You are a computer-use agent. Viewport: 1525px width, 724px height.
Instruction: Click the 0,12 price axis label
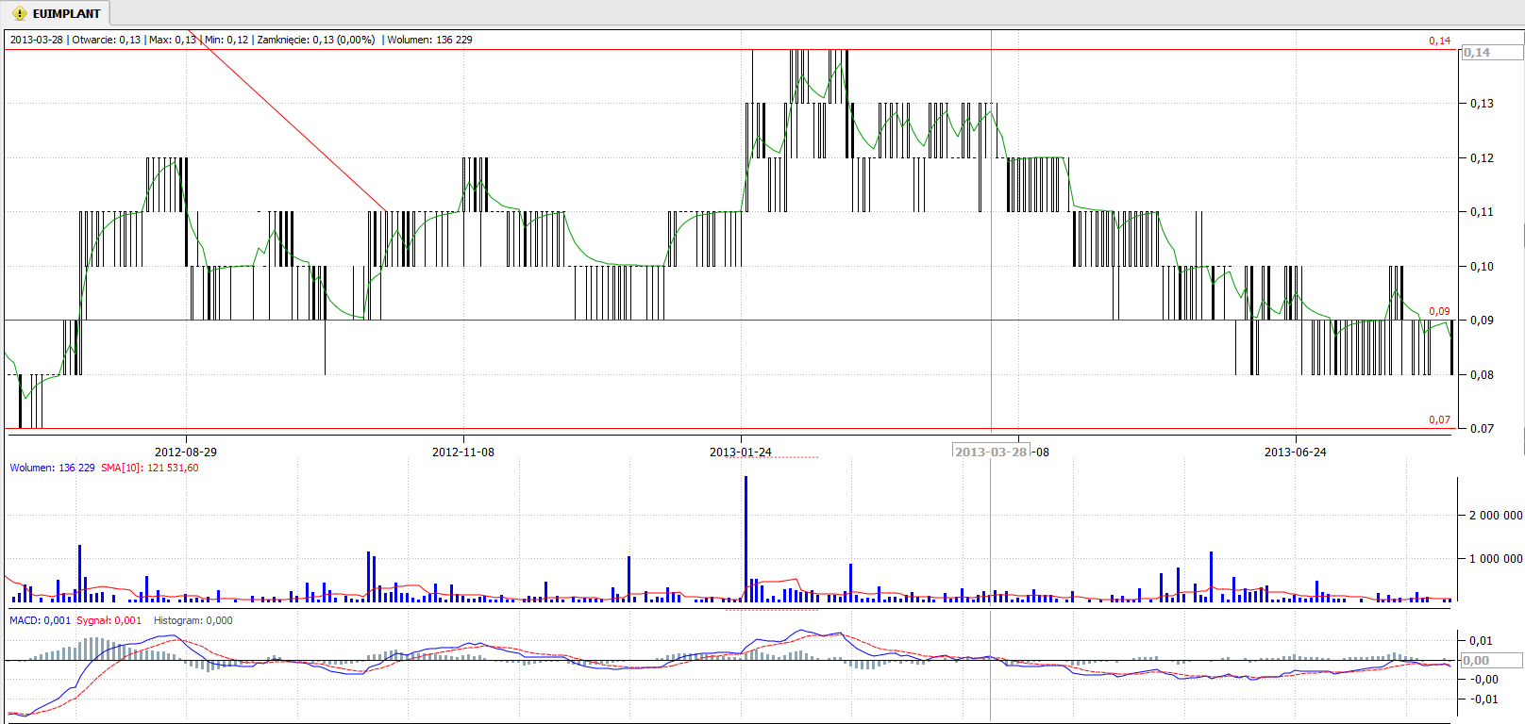tap(1482, 158)
